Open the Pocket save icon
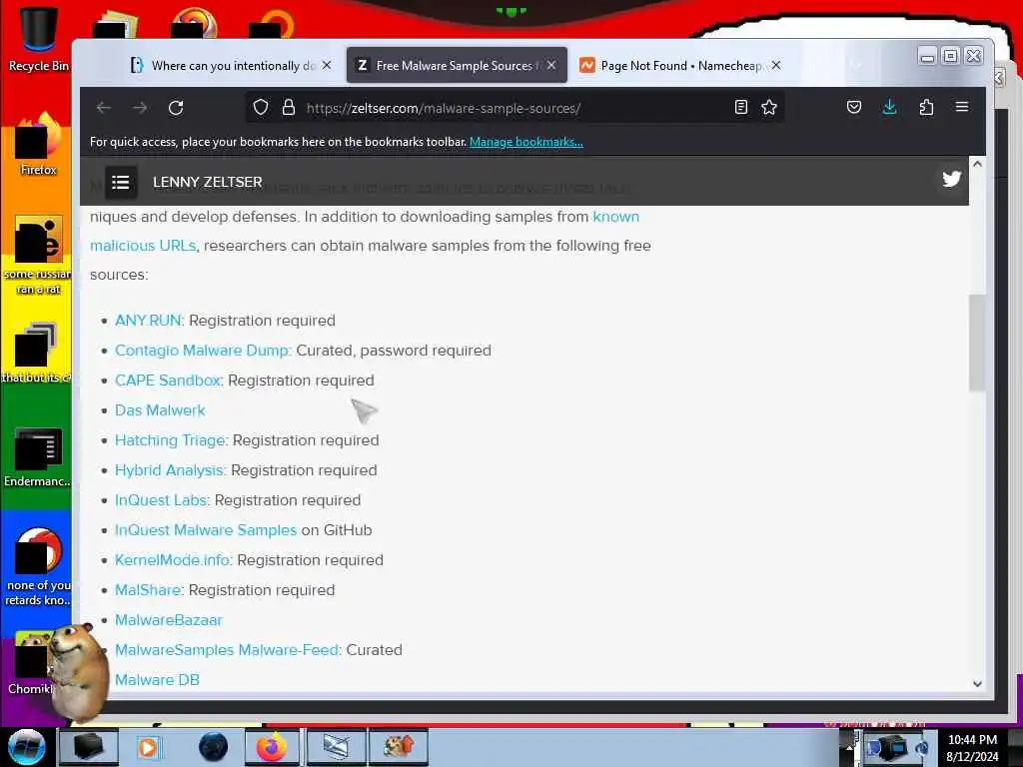The image size is (1023, 767). pos(854,107)
